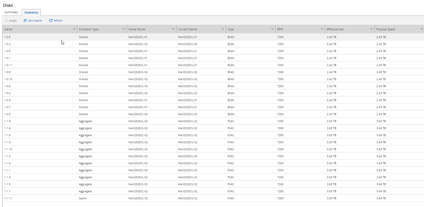Open the Current Owner column filter

click(223, 29)
